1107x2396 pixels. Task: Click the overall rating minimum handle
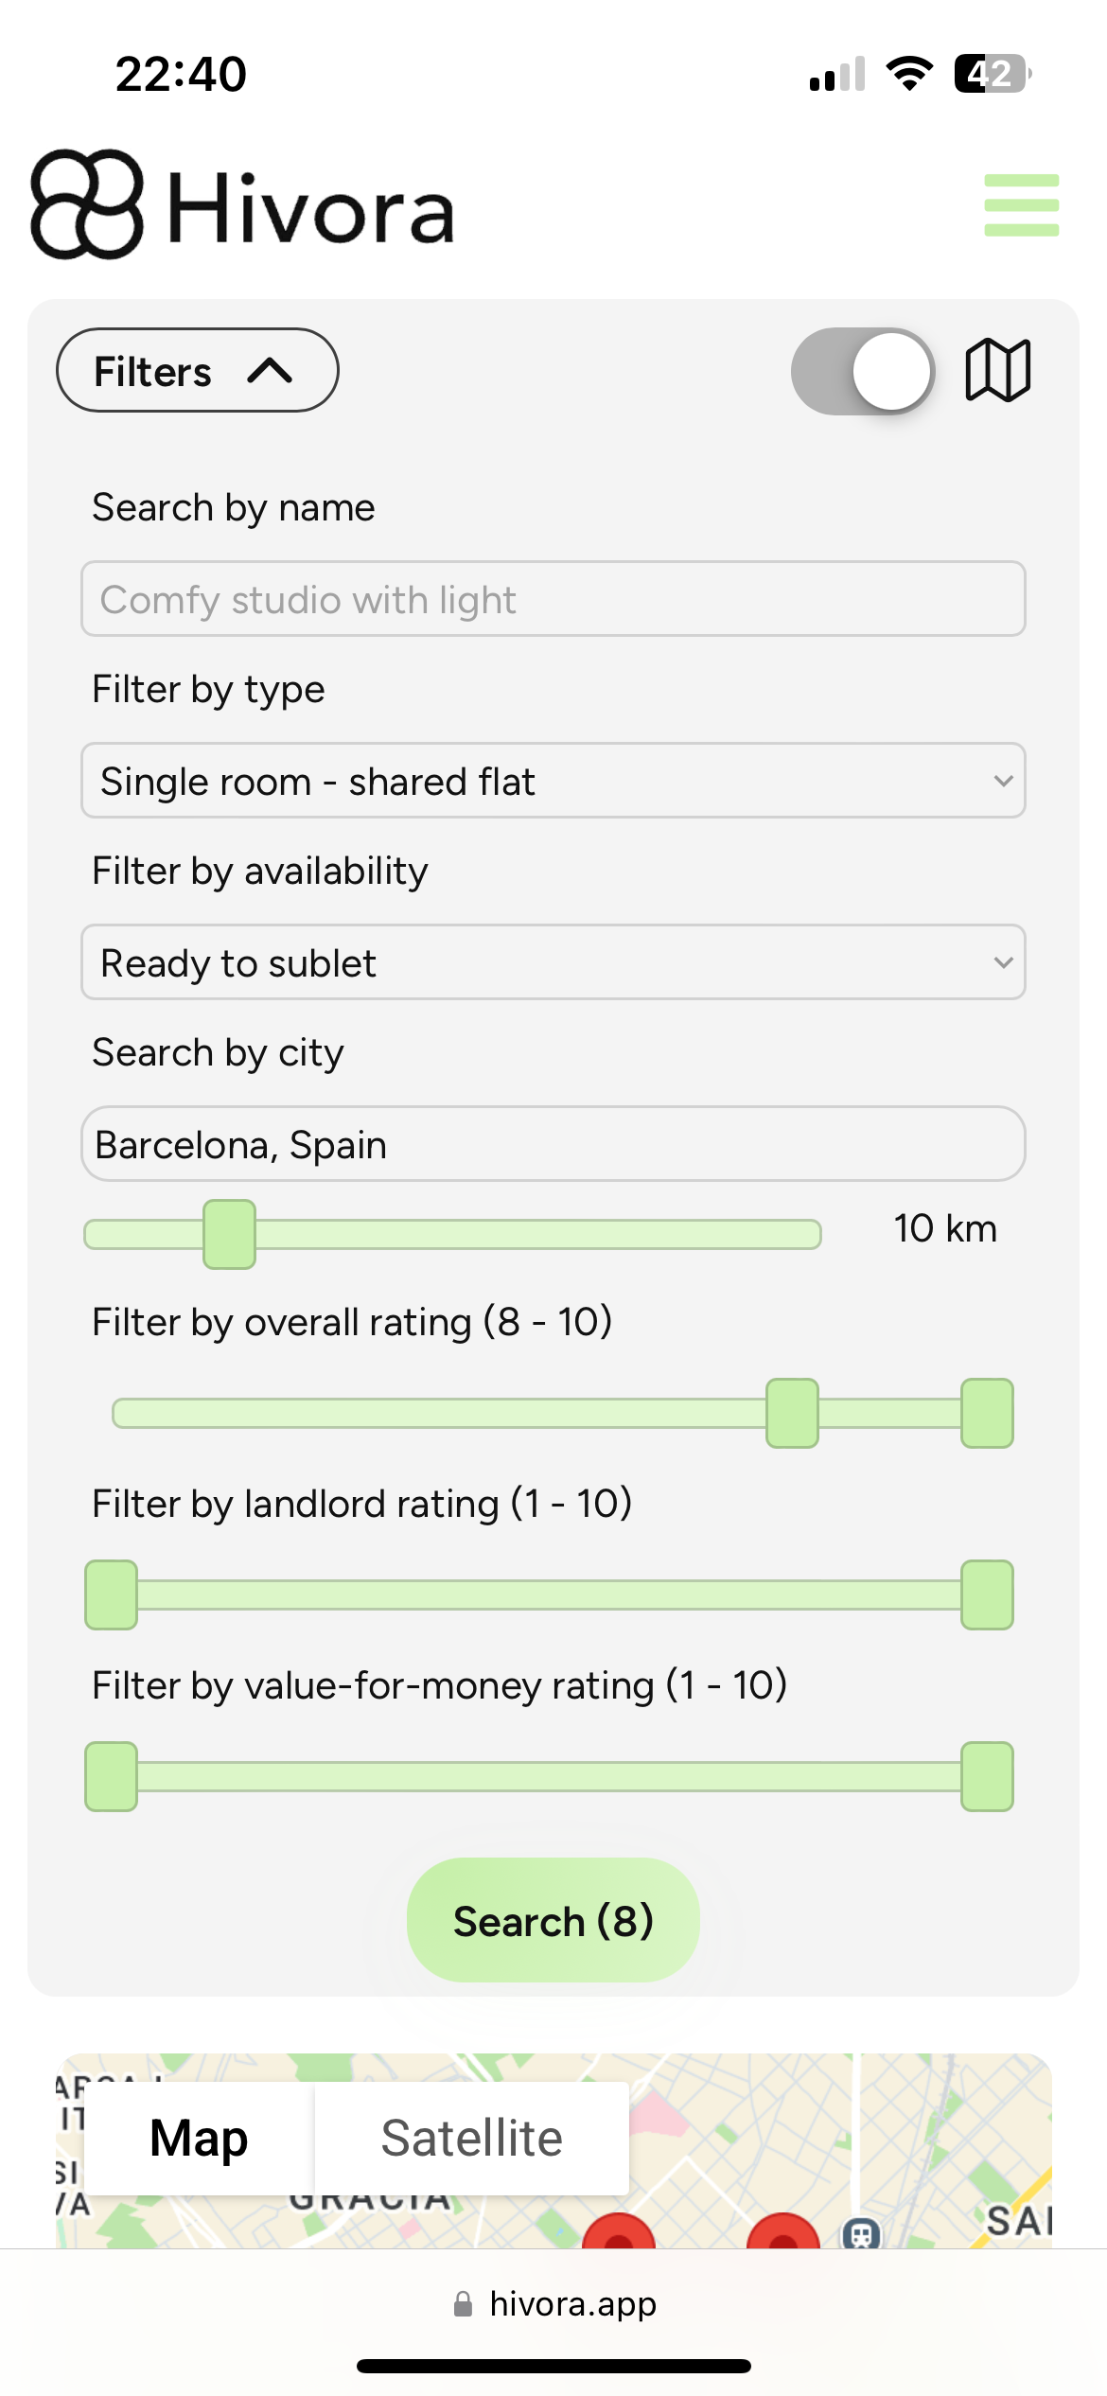pos(792,1414)
